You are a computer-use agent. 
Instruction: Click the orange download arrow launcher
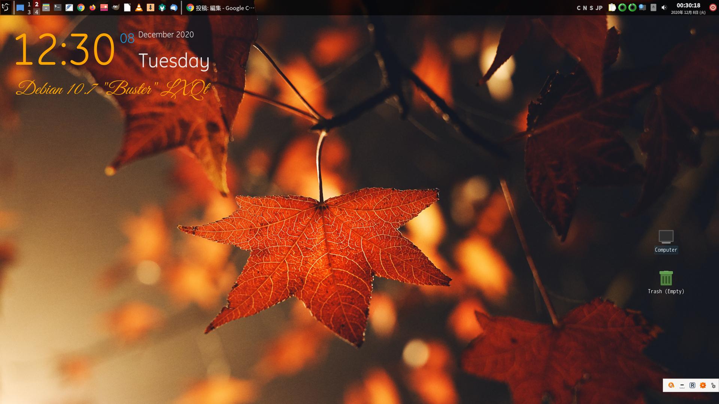[151, 7]
